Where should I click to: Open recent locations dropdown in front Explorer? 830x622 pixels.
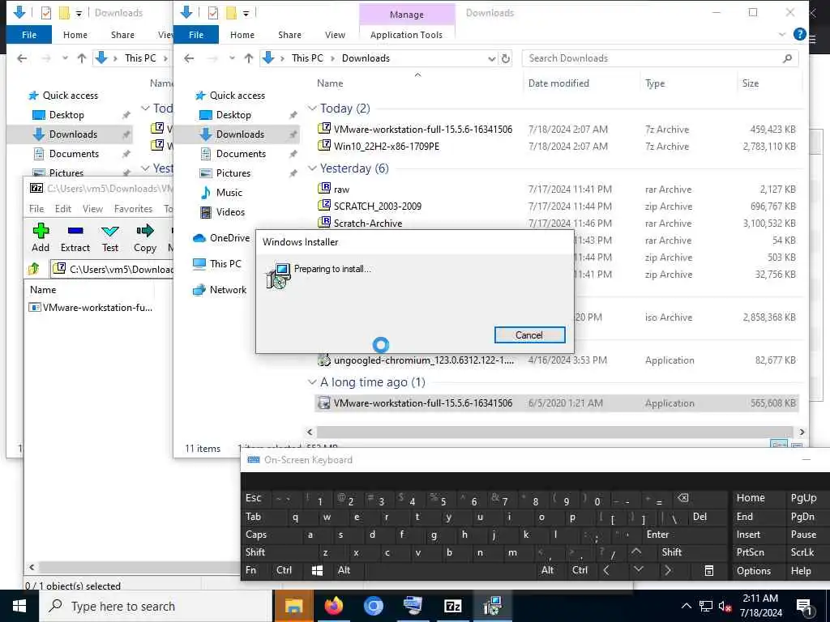(x=232, y=58)
